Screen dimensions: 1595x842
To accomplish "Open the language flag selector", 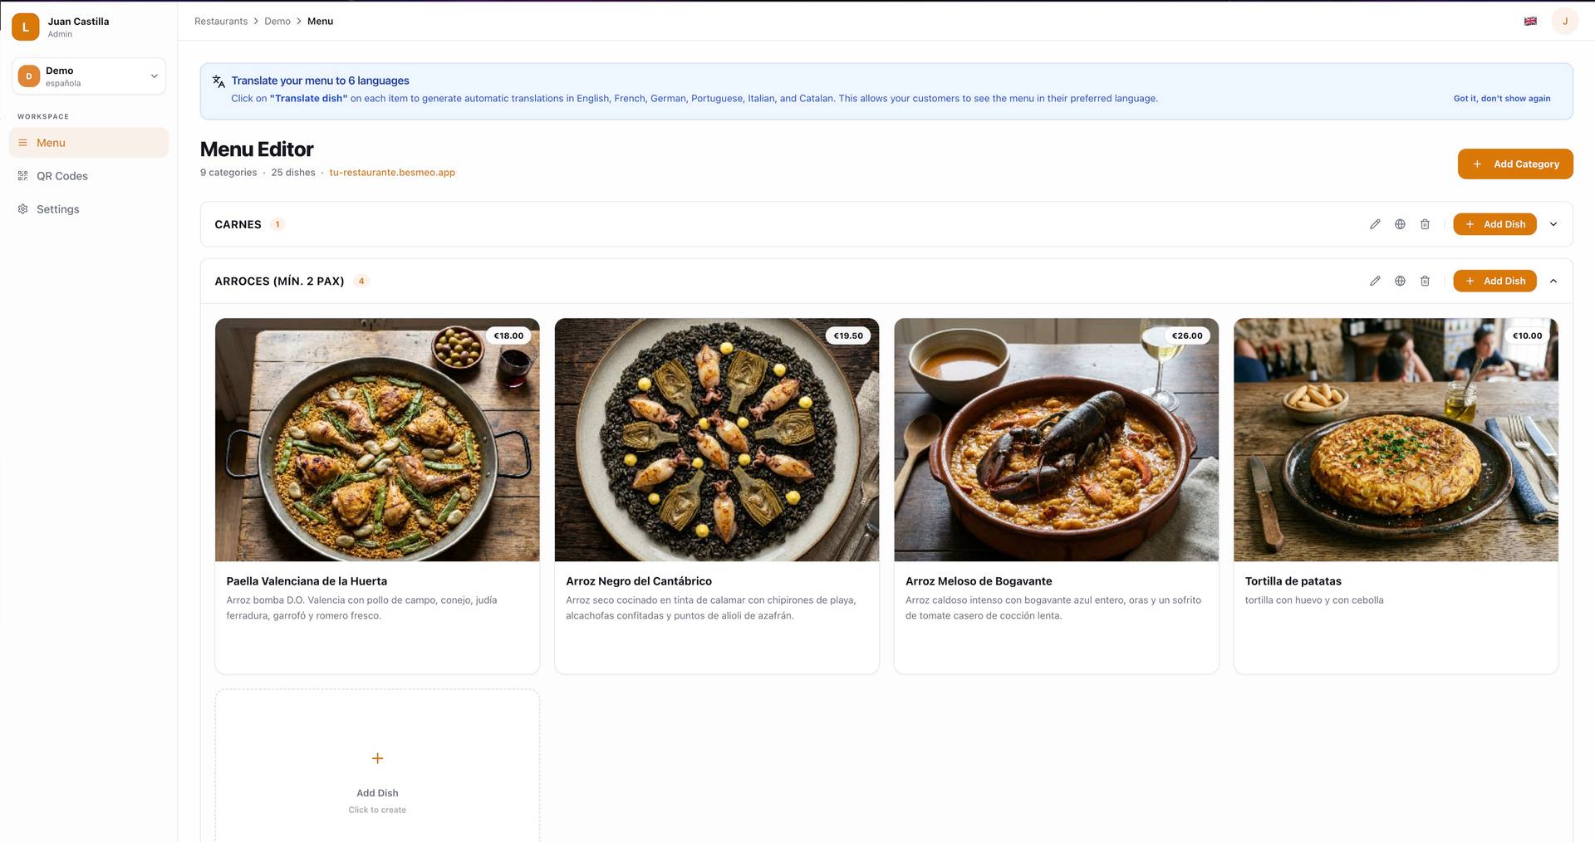I will click(1530, 22).
